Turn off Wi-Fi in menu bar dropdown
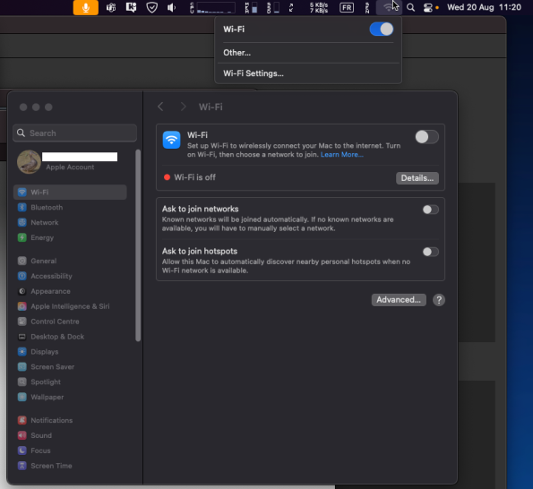This screenshot has height=489, width=533. [x=382, y=30]
